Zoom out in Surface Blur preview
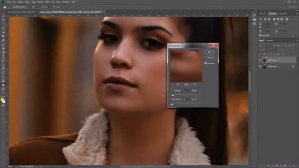 (178, 84)
